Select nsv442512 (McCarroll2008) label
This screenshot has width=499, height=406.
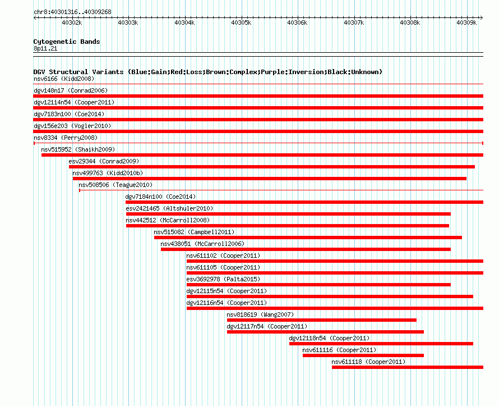[x=168, y=220]
